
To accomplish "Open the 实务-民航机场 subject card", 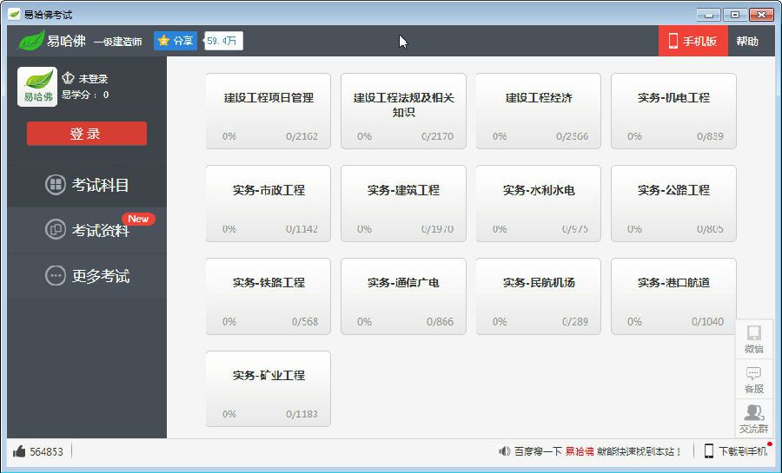I will [x=539, y=296].
